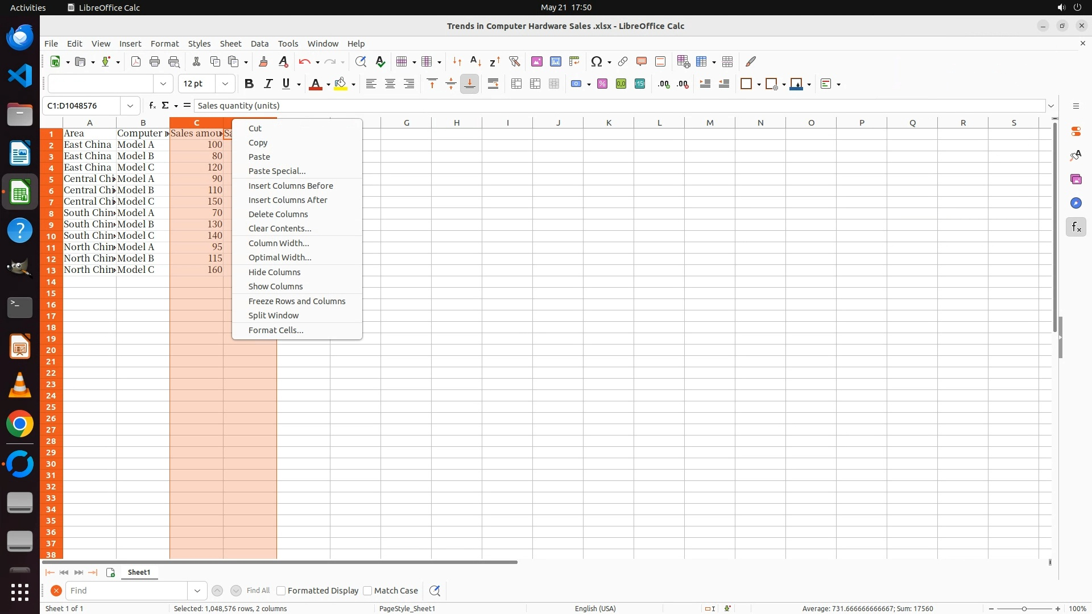Click the Function Wizard icon
The width and height of the screenshot is (1092, 614).
click(x=152, y=106)
